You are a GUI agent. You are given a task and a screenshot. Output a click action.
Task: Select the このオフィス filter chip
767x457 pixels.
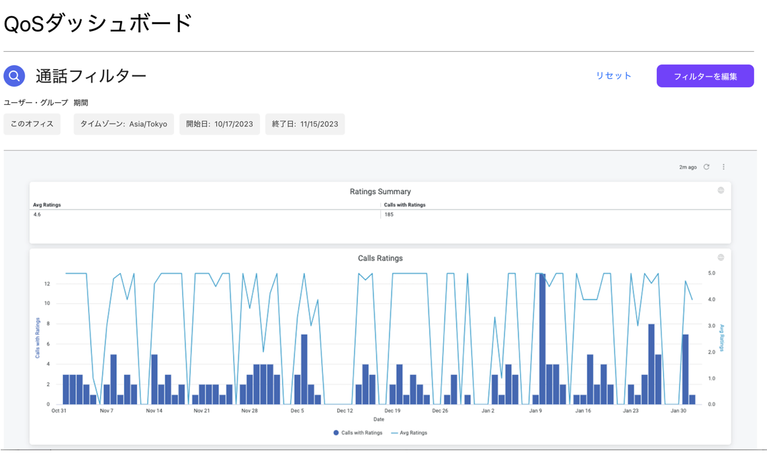[x=32, y=124]
